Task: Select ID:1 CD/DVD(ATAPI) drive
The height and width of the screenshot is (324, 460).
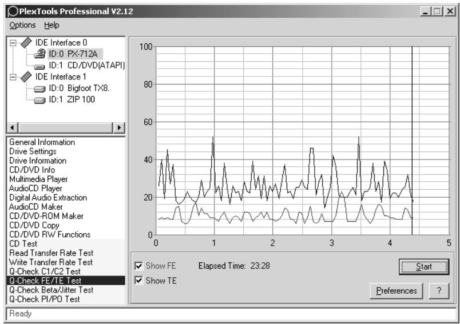Action: click(87, 65)
